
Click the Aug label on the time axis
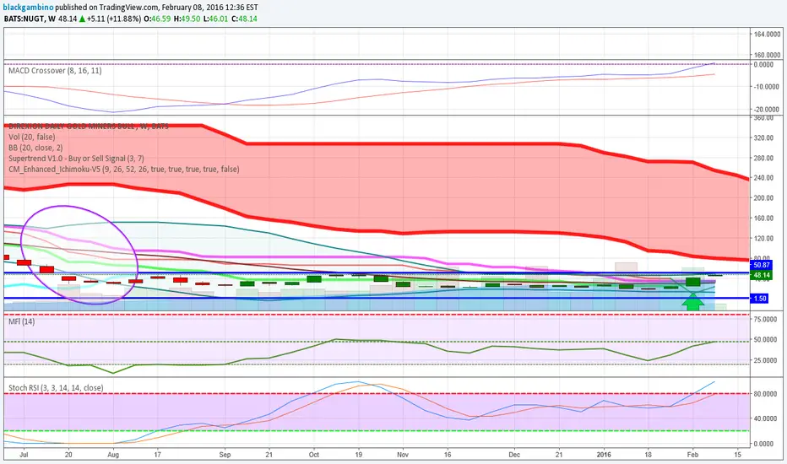tap(113, 455)
